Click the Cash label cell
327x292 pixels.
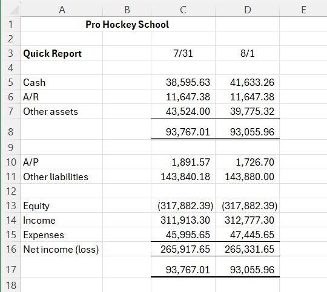tap(62, 82)
